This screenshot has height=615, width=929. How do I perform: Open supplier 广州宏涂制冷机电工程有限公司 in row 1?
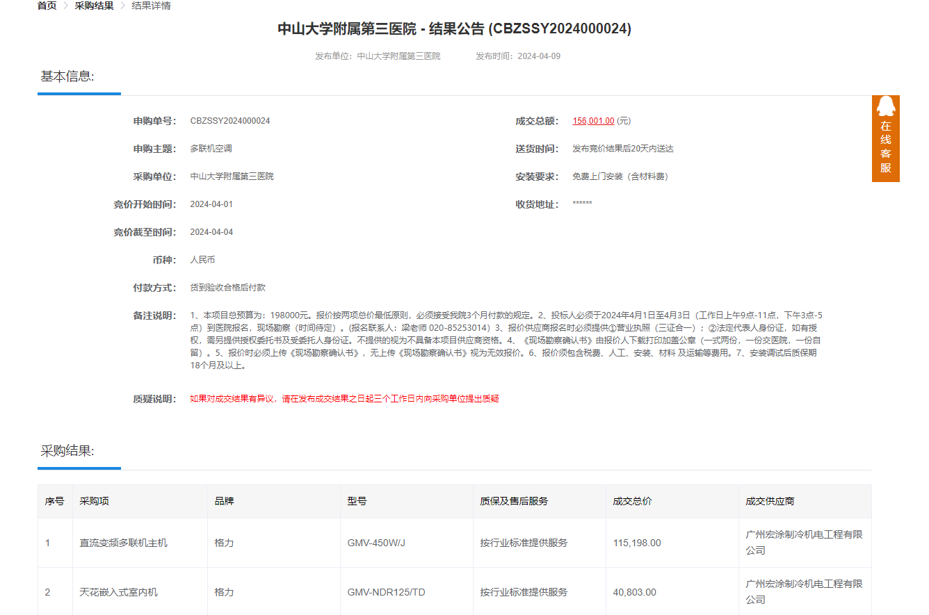803,543
